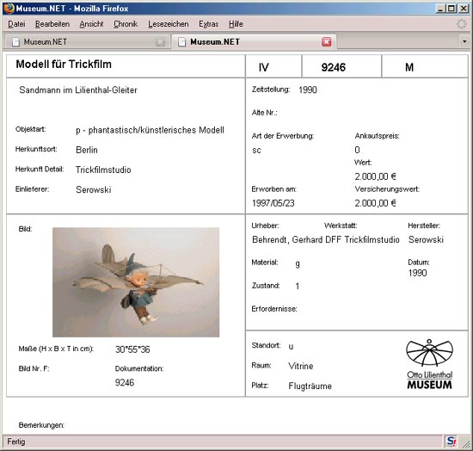This screenshot has height=451, width=473.
Task: Click the dimensions value 30*55*36
Action: coord(132,349)
